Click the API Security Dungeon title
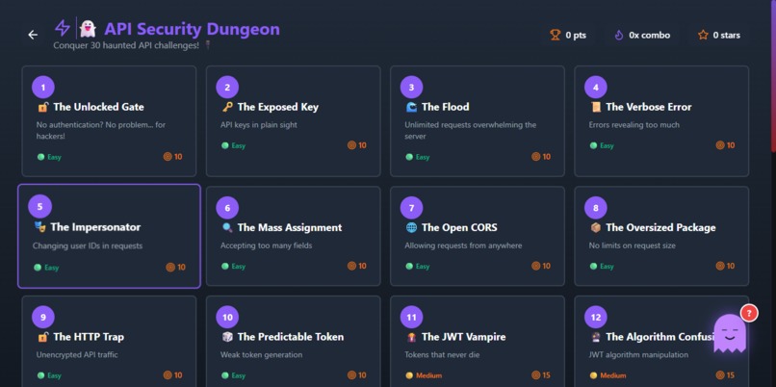776x387 pixels. click(x=192, y=29)
